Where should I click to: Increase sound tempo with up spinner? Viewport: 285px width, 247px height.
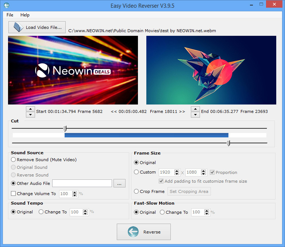[85, 210]
